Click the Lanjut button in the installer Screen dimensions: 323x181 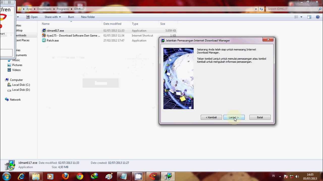tap(234, 117)
